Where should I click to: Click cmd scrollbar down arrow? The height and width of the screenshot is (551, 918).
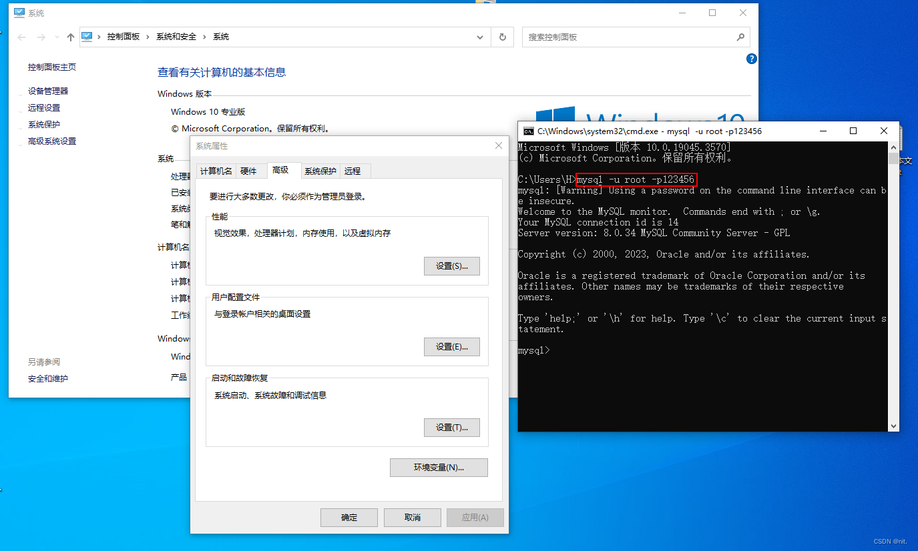[x=893, y=426]
